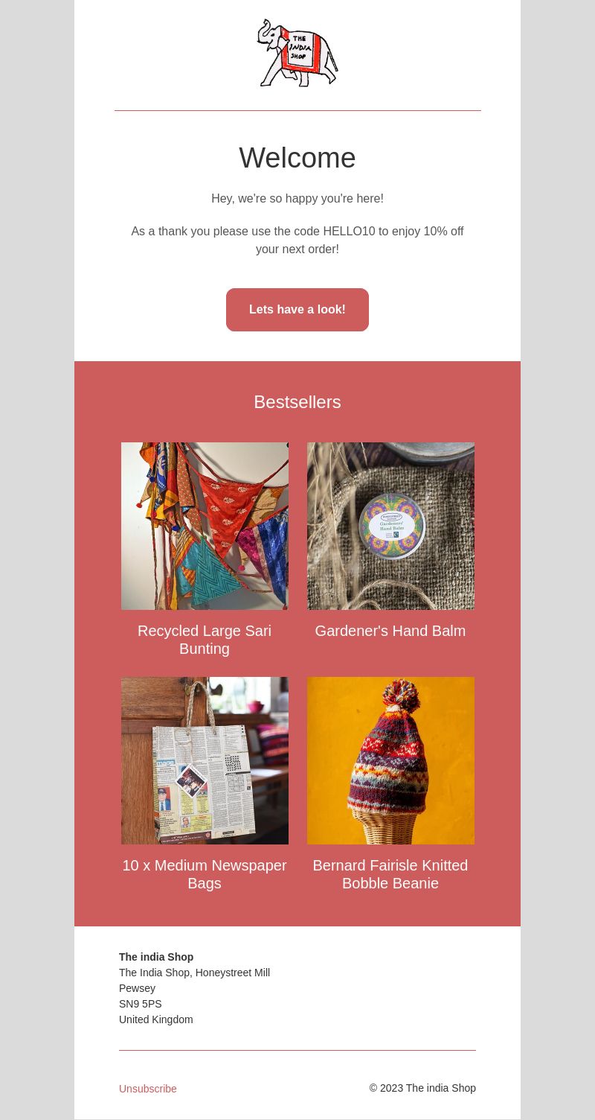Click the United Kingdom address line
Image resolution: width=595 pixels, height=1120 pixels.
[x=155, y=1019]
